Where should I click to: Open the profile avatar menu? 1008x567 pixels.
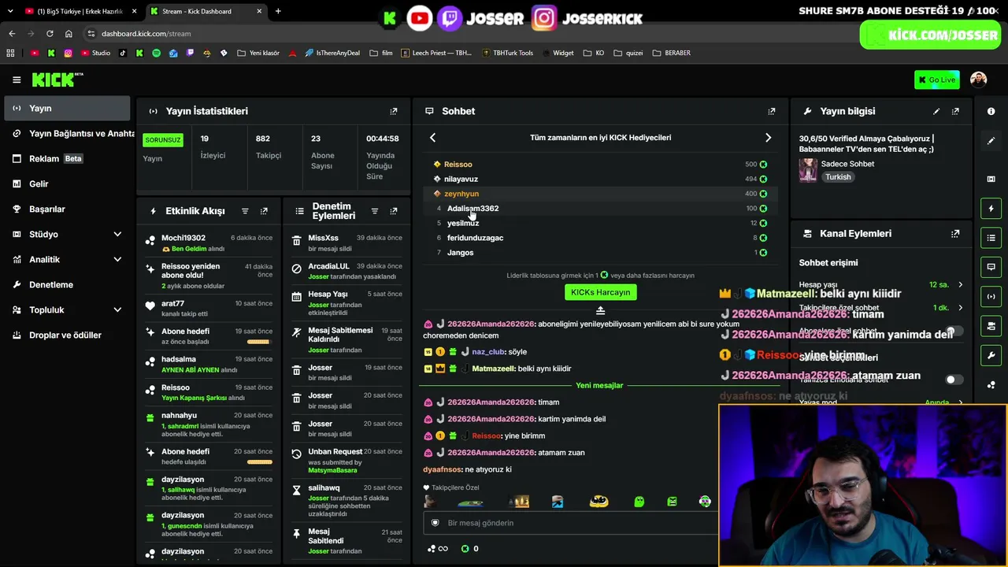point(978,80)
